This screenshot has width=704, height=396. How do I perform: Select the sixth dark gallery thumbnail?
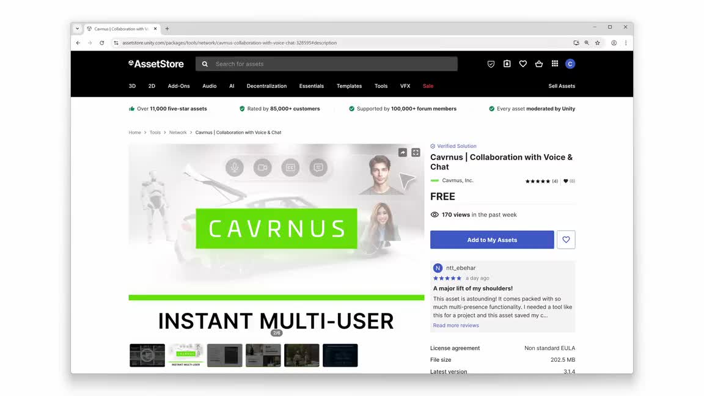pos(340,355)
